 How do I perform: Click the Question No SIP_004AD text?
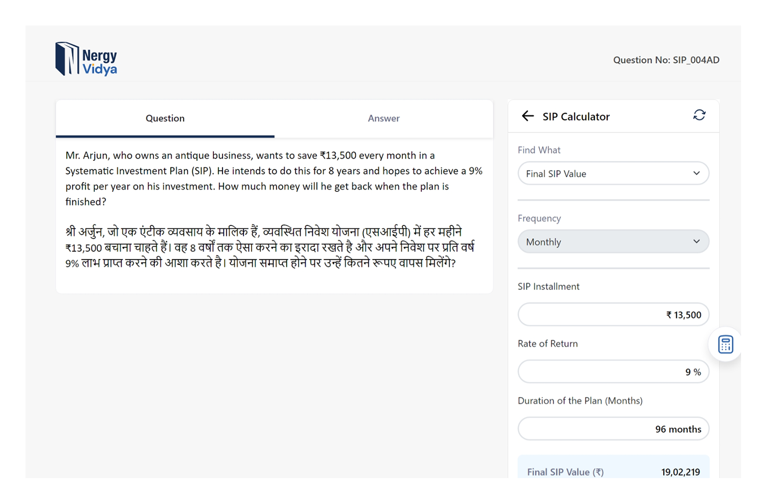[x=666, y=60]
